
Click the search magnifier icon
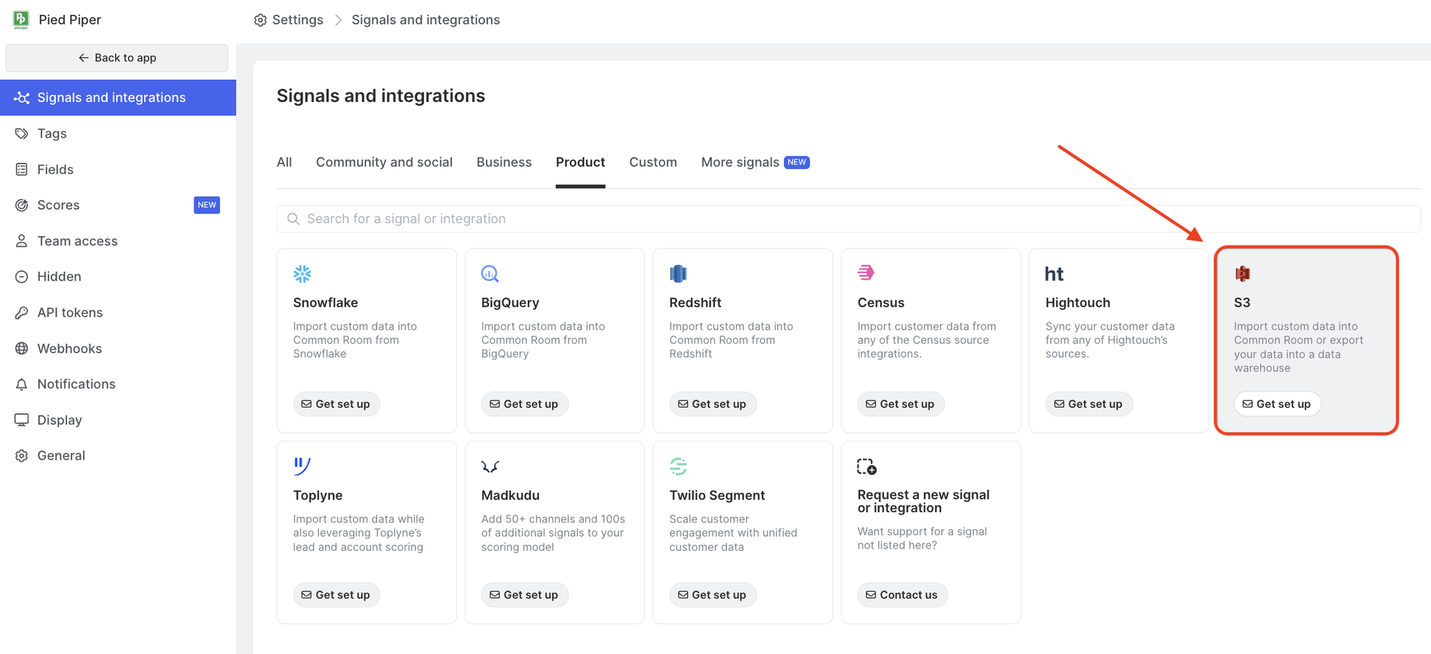pyautogui.click(x=293, y=219)
